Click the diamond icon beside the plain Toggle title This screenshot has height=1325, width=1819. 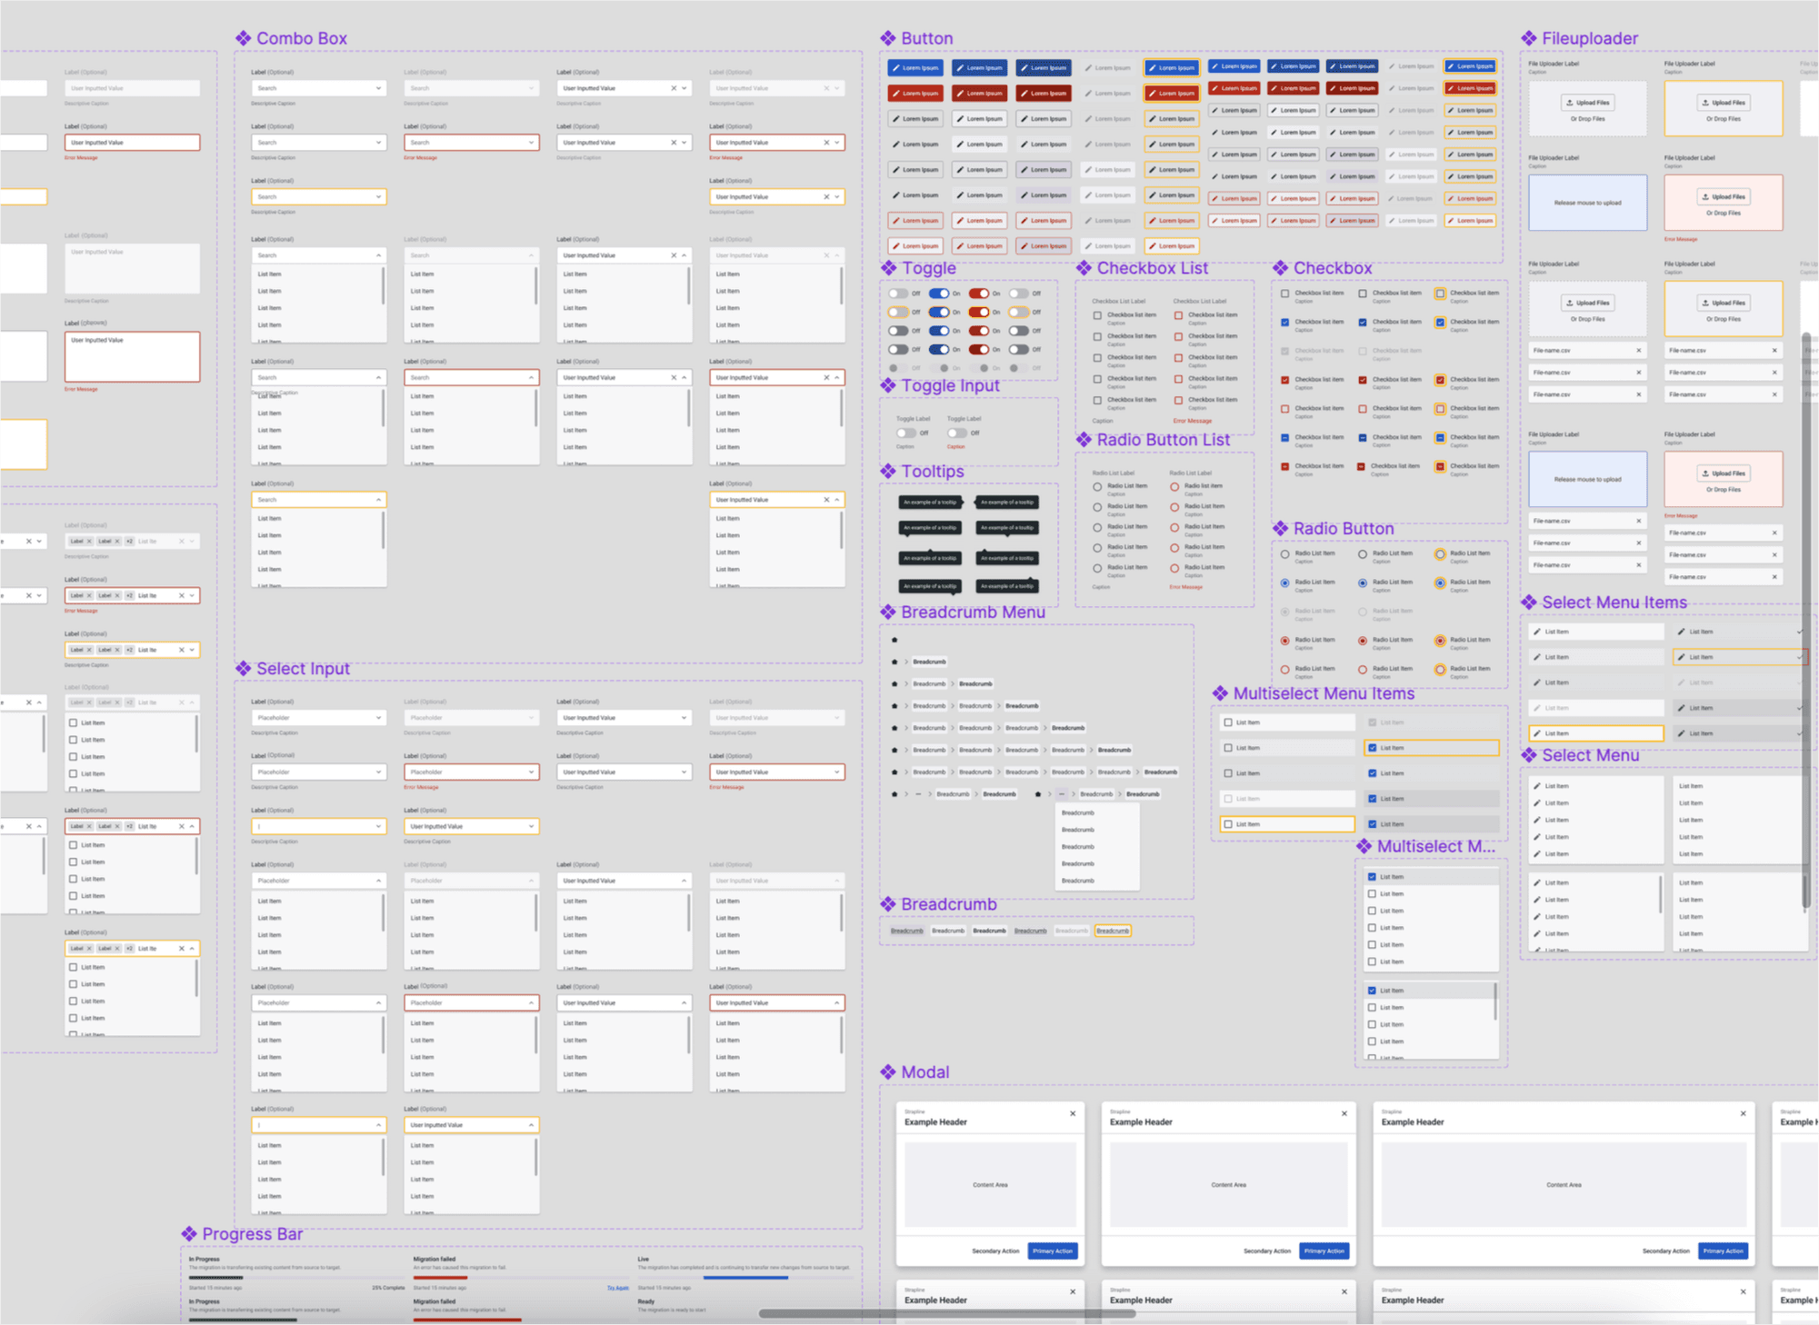tap(888, 268)
